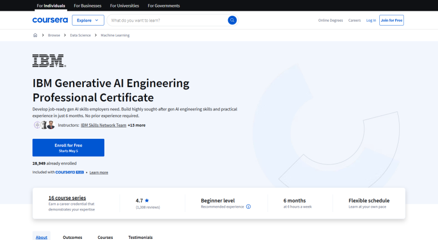This screenshot has width=438, height=240.
Task: Click the '6 months' duration text
Action: pos(294,200)
